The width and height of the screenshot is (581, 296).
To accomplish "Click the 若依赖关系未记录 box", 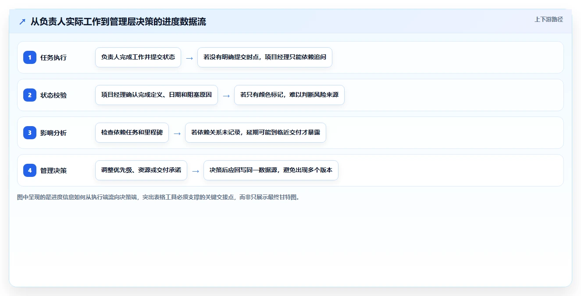I will coord(256,133).
